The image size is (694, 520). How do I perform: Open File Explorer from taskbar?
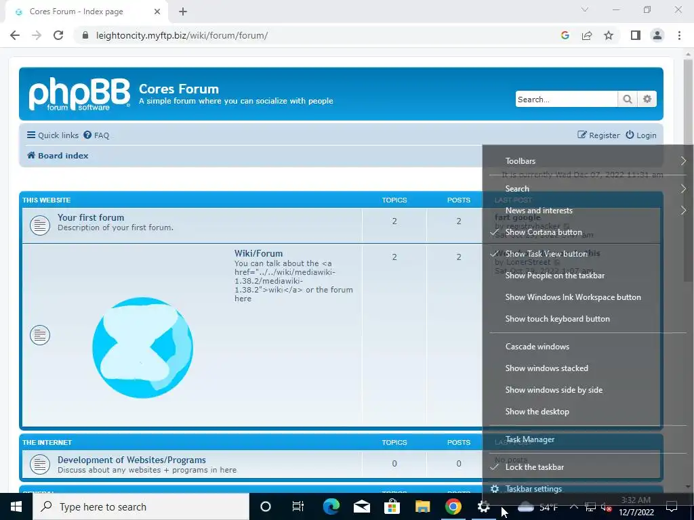coord(423,506)
